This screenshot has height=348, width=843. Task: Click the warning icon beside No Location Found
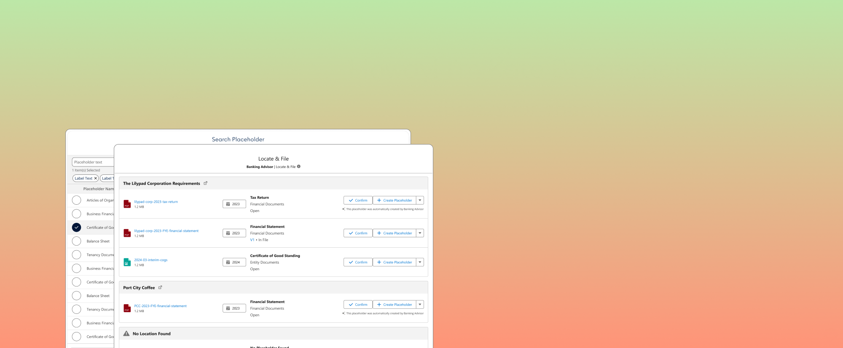(x=126, y=333)
